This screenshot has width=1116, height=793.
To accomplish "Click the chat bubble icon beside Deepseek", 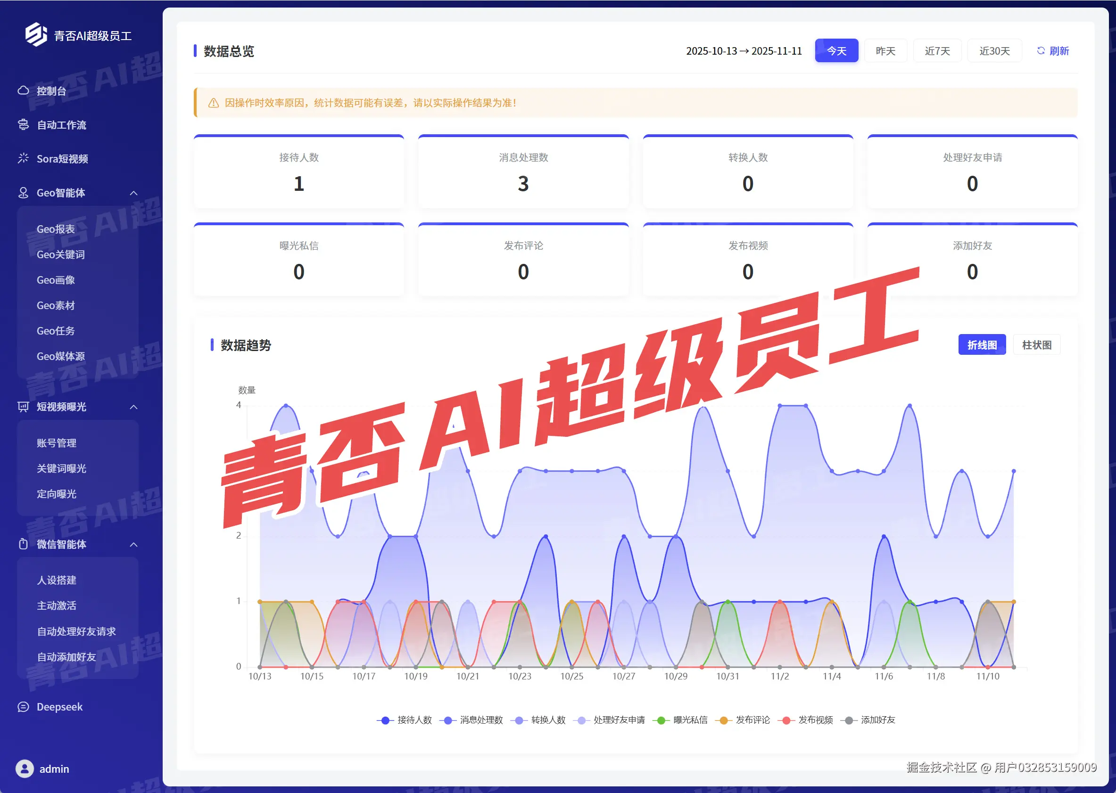I will pos(23,707).
